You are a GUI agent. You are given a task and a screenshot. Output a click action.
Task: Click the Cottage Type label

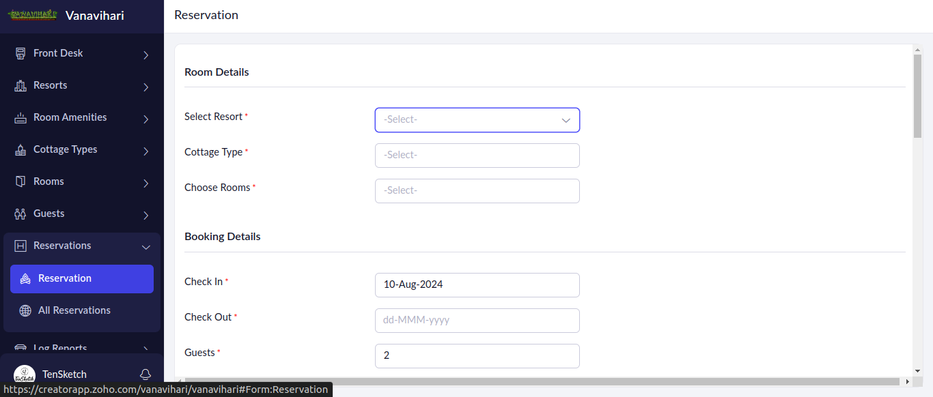coord(213,152)
